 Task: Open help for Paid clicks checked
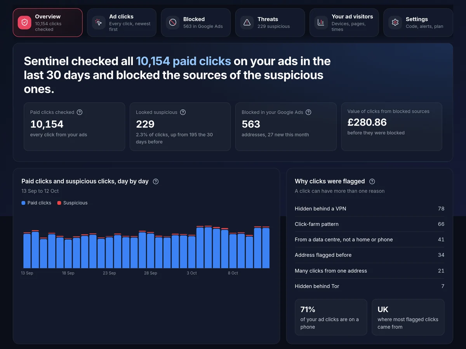pyautogui.click(x=80, y=112)
